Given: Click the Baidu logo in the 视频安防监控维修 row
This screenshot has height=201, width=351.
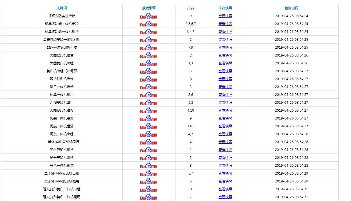Looking at the screenshot, I should pos(149,16).
